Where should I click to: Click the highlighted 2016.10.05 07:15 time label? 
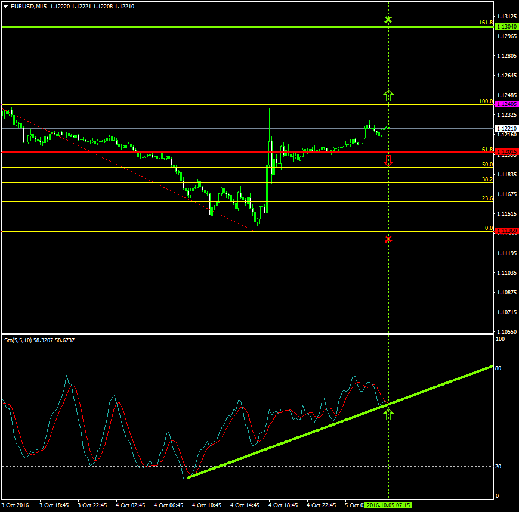(x=388, y=505)
